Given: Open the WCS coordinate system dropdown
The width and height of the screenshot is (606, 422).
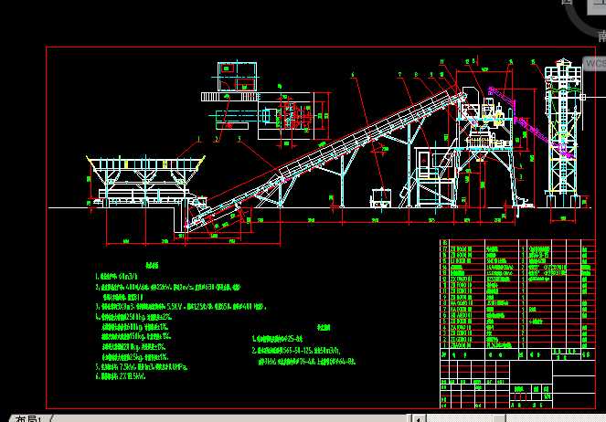Looking at the screenshot, I should pos(594,63).
